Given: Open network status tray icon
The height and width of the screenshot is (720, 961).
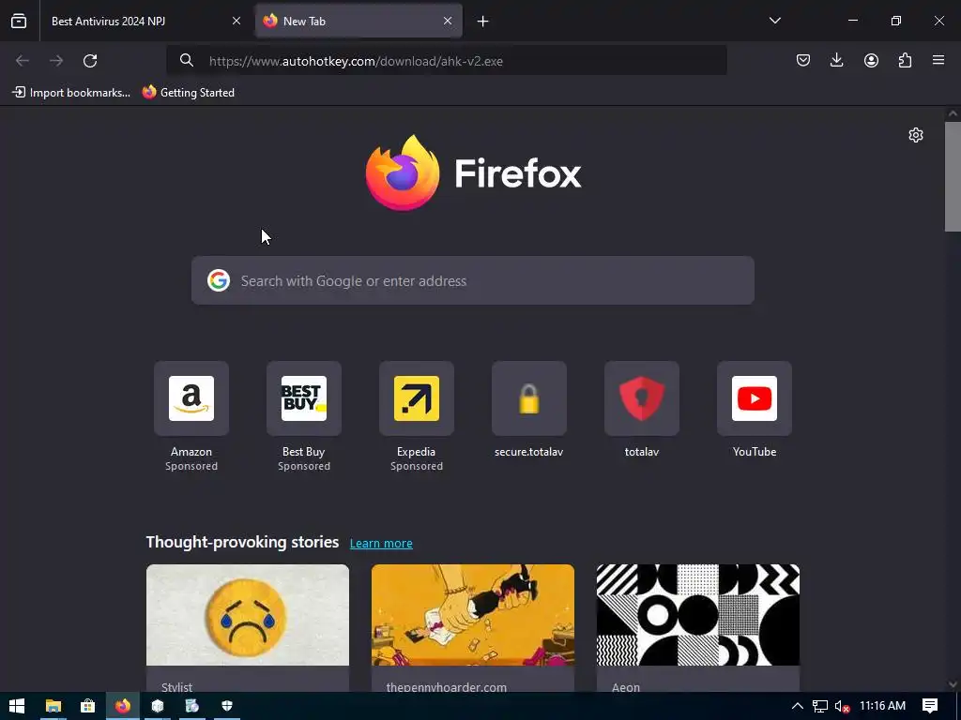Looking at the screenshot, I should 820,706.
